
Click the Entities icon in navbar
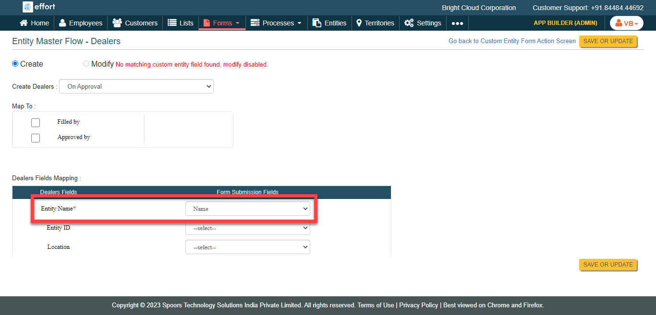pyautogui.click(x=317, y=23)
